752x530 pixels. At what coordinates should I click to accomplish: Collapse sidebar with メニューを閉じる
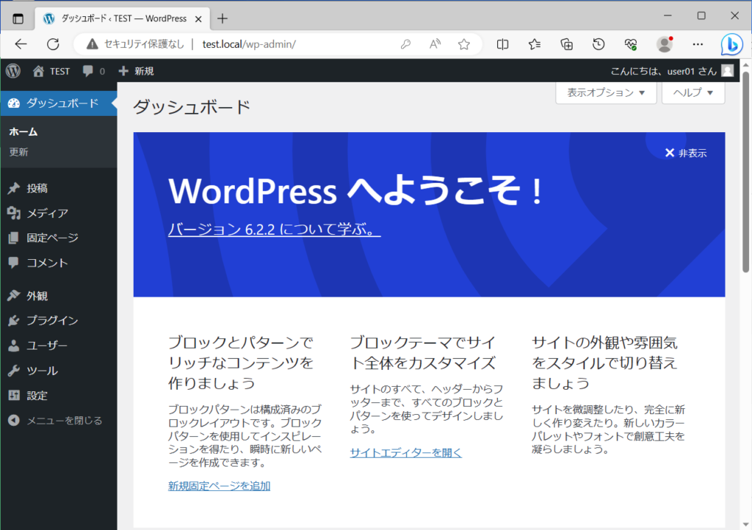[x=59, y=421]
